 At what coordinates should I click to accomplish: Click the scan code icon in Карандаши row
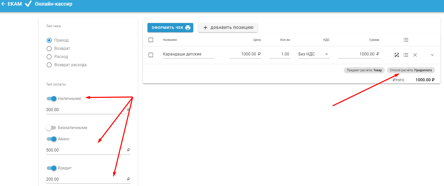point(397,55)
